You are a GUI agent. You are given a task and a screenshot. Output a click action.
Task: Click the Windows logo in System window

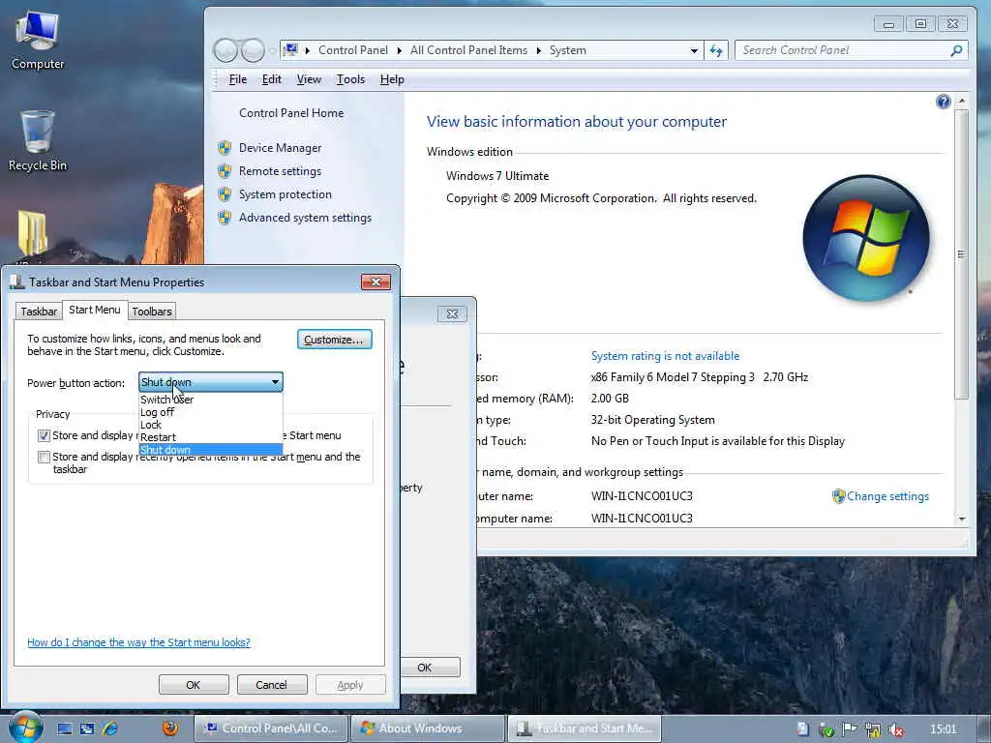point(866,238)
